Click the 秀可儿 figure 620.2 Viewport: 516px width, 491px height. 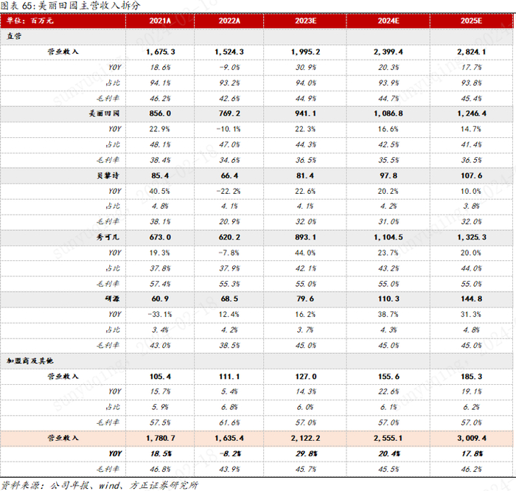click(x=229, y=237)
